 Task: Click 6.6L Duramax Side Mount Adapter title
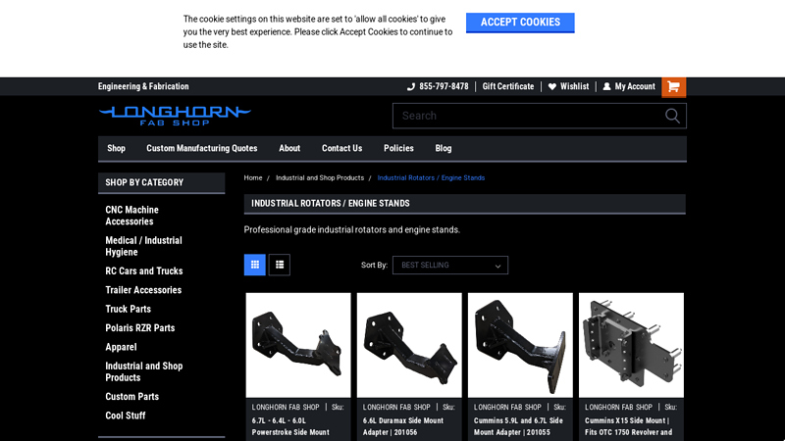click(x=403, y=426)
